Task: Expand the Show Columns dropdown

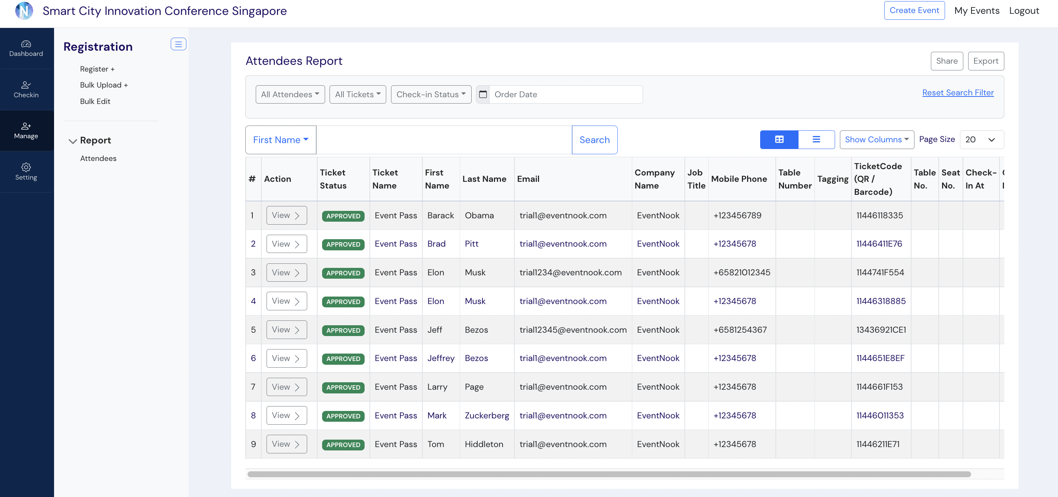Action: point(876,140)
